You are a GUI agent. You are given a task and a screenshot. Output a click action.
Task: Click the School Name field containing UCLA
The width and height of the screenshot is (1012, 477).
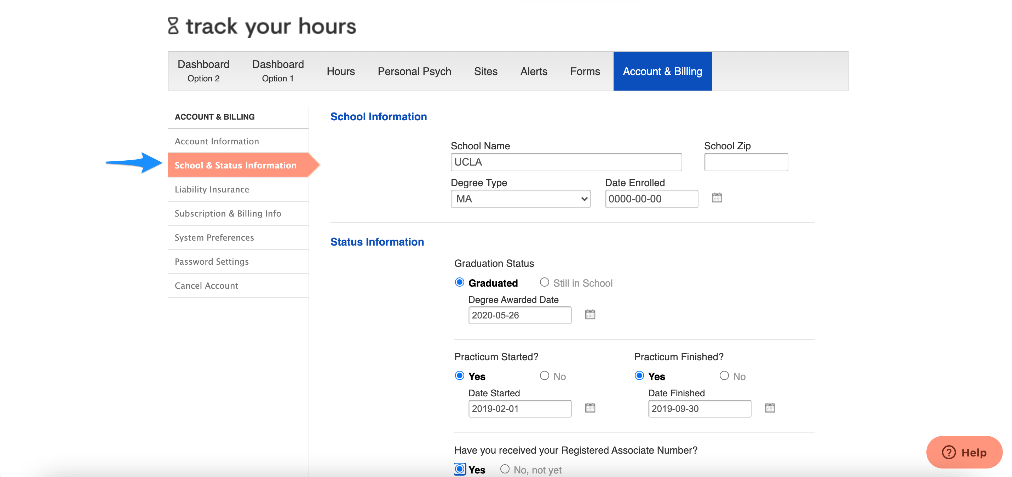coord(566,162)
